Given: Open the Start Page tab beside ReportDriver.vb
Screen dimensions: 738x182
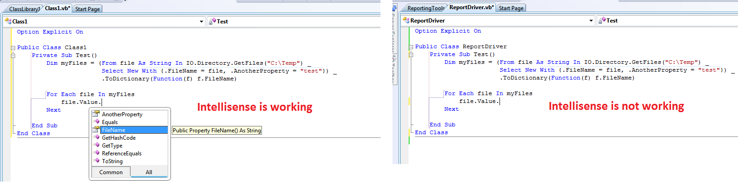Looking at the screenshot, I should click(511, 8).
